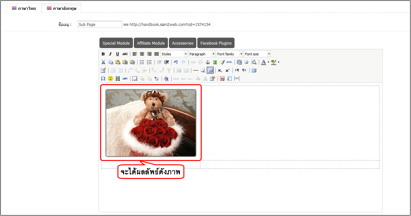
Task: Insert predefined template content
Action: (229, 78)
